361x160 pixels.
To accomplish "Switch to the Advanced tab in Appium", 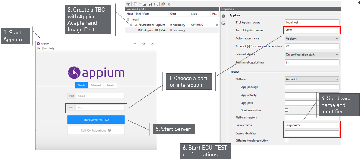I will 96,85.
